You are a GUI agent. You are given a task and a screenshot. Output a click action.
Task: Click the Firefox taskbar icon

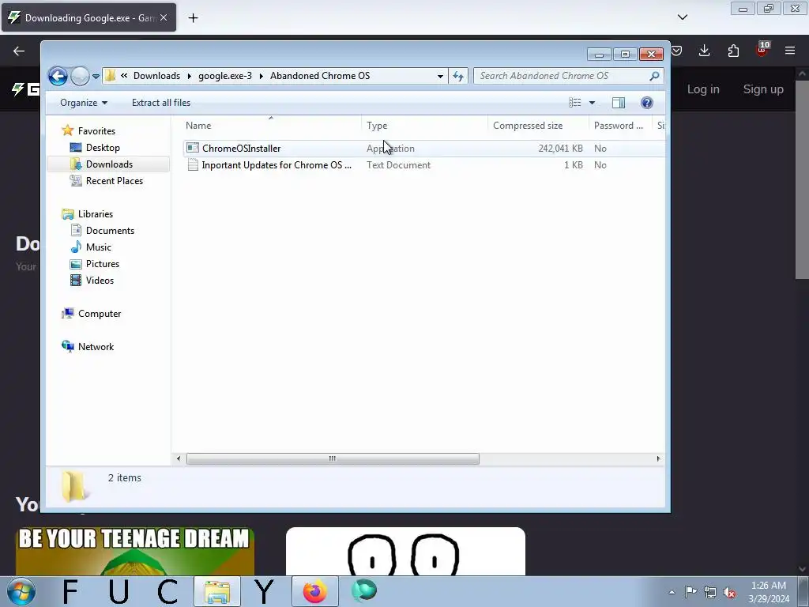point(314,591)
